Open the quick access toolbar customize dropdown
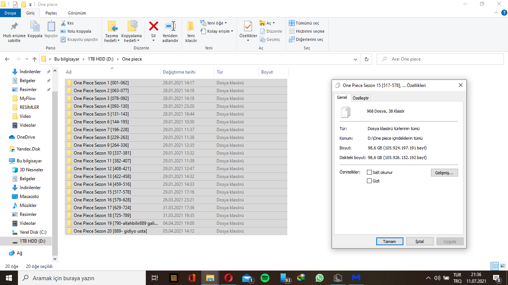 pos(30,5)
